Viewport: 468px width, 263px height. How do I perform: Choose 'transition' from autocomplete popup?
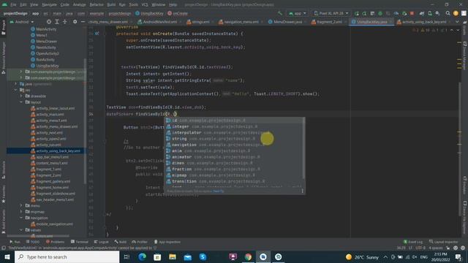[x=234, y=181]
